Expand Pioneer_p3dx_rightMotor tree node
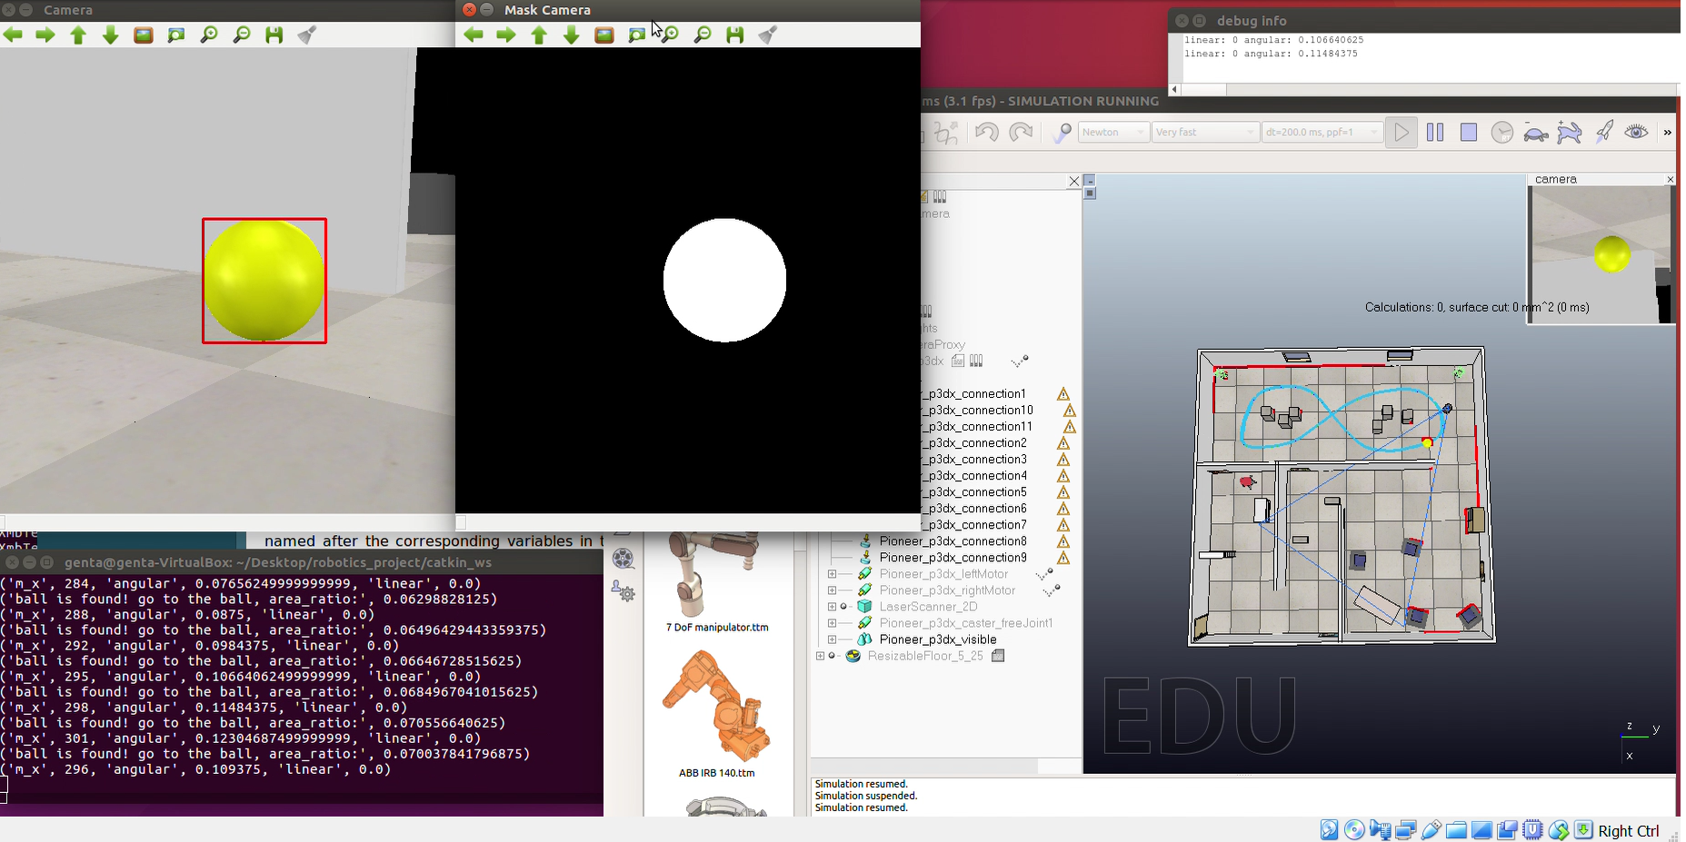This screenshot has height=842, width=1686. [832, 590]
